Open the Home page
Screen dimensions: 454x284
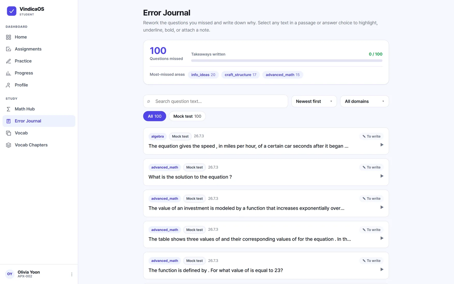tap(39, 37)
